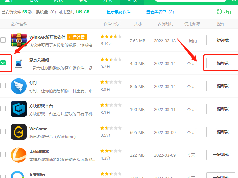Screen dimensions: 238x178
Task: Sort by the 大小 column header
Action: coord(138,24)
